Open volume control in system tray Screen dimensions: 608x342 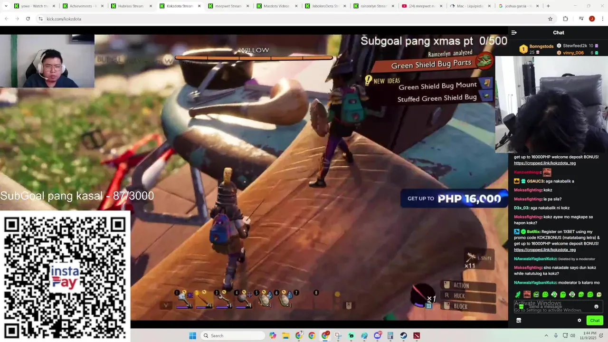point(573,336)
